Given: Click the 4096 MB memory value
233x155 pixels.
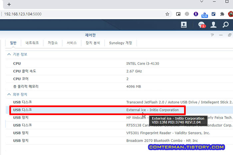Looking at the screenshot, I should 133,86.
